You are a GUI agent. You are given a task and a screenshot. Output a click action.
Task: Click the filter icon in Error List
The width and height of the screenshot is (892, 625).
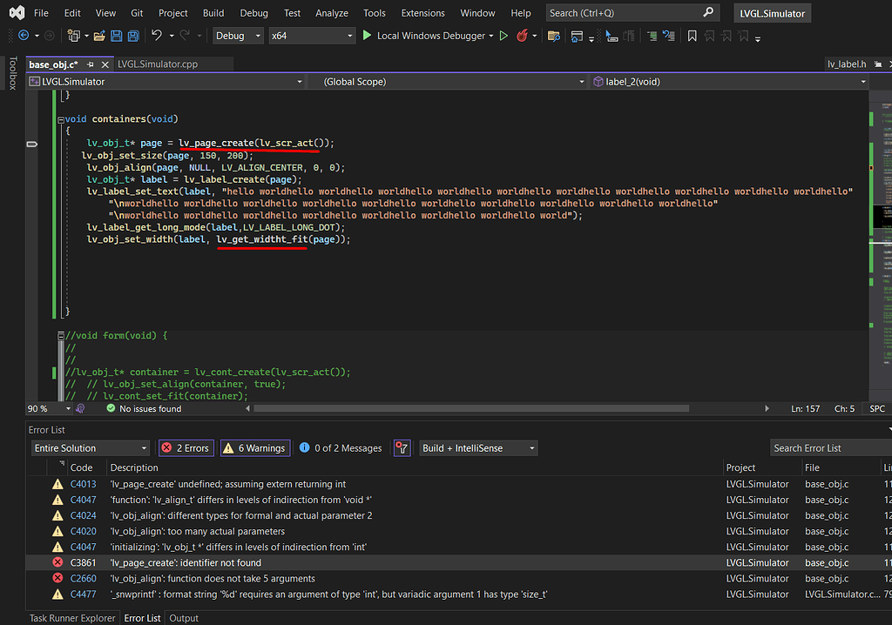tap(402, 448)
